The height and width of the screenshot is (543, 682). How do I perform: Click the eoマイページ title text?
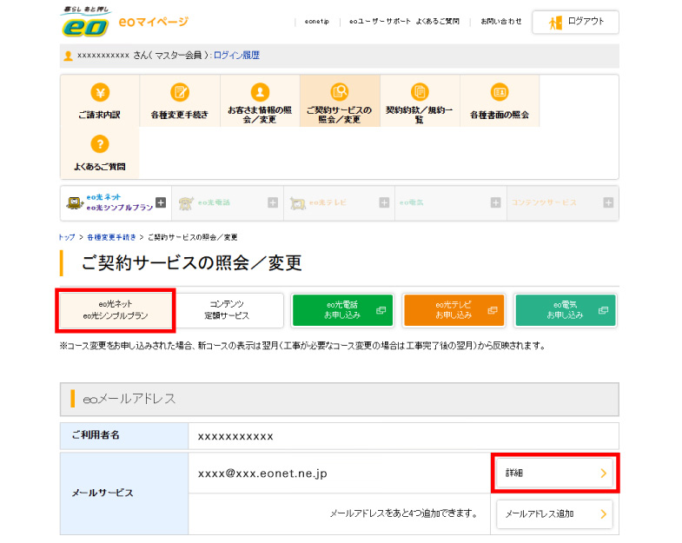(153, 22)
